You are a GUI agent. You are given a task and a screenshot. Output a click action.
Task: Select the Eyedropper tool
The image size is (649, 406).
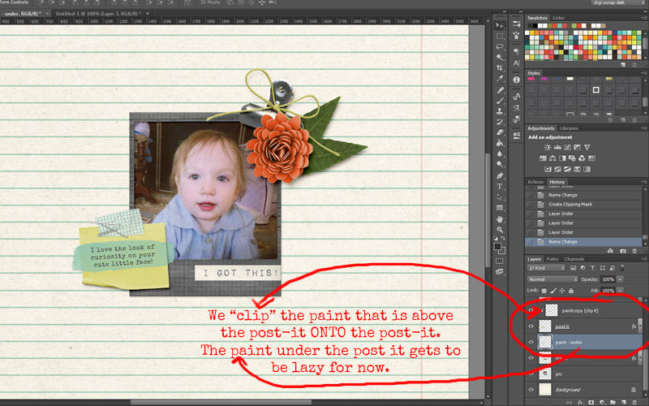coord(500,79)
